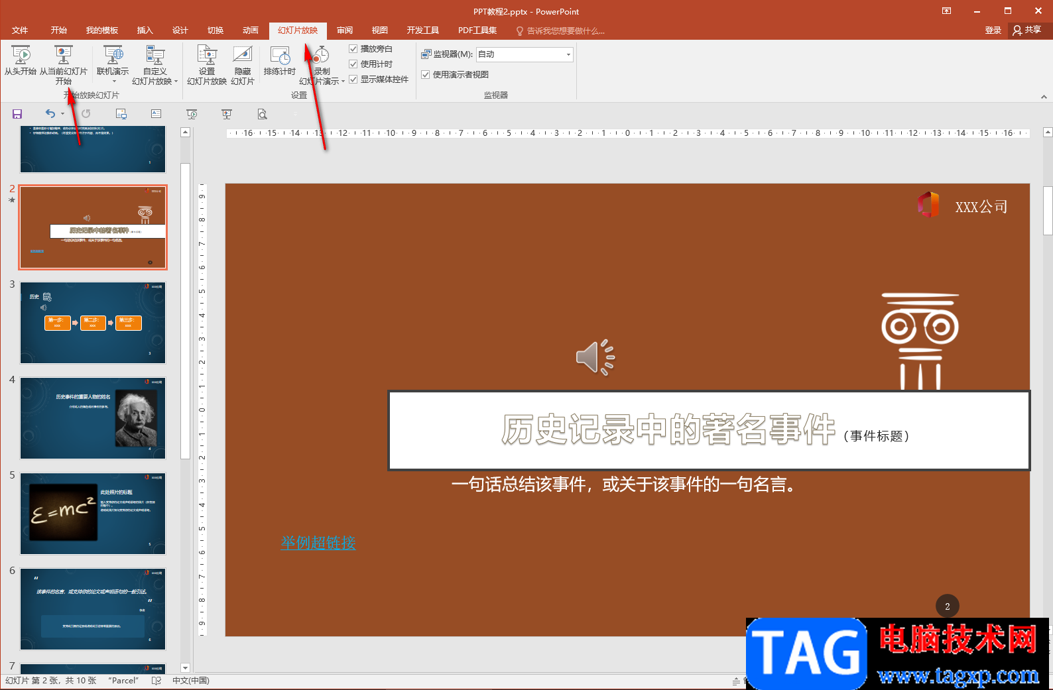Click thumbnail panel scroll down arrow

(x=186, y=668)
